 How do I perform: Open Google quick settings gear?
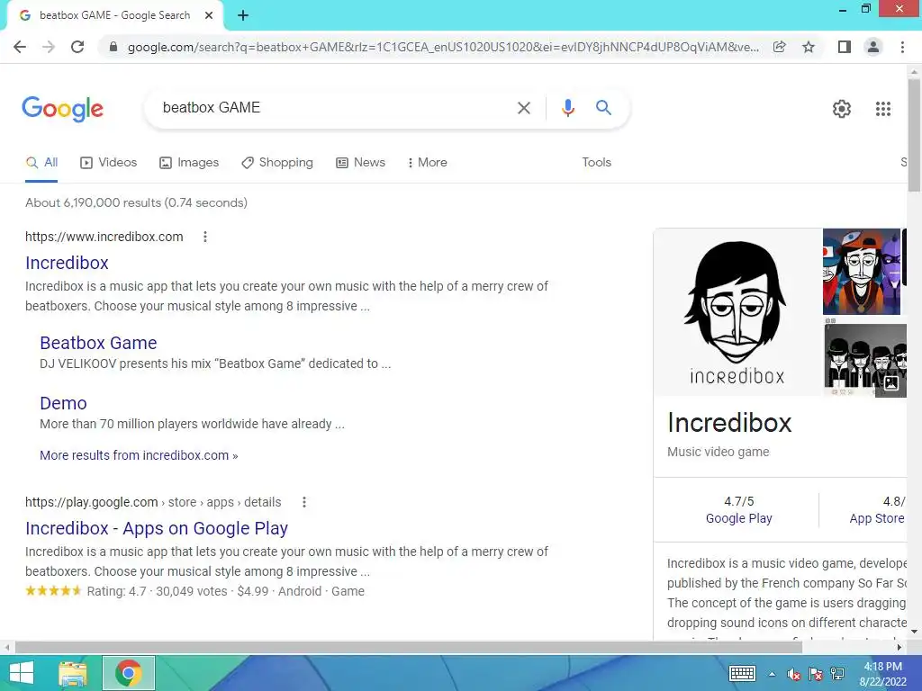coord(842,109)
